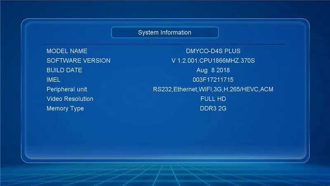
Task: Click the FULL HD value
Action: tap(213, 99)
